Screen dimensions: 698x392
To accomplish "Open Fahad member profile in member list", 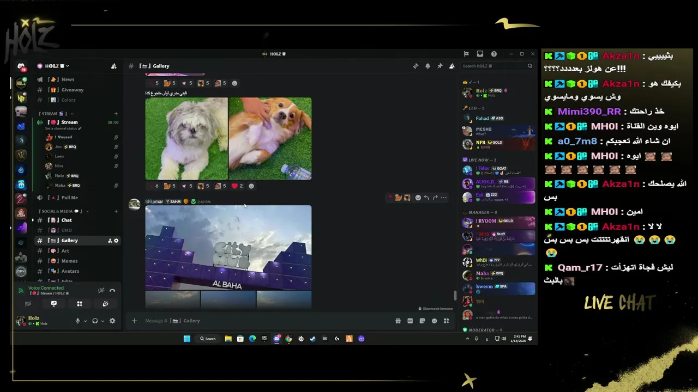I will [x=499, y=118].
